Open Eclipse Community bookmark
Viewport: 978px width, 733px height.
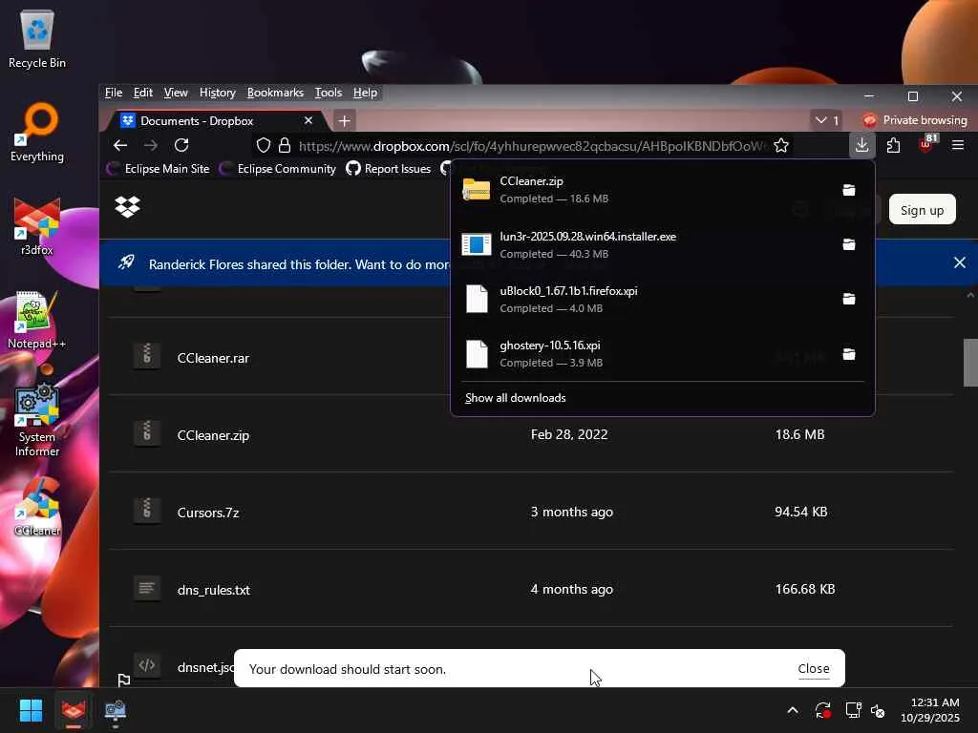(x=279, y=169)
